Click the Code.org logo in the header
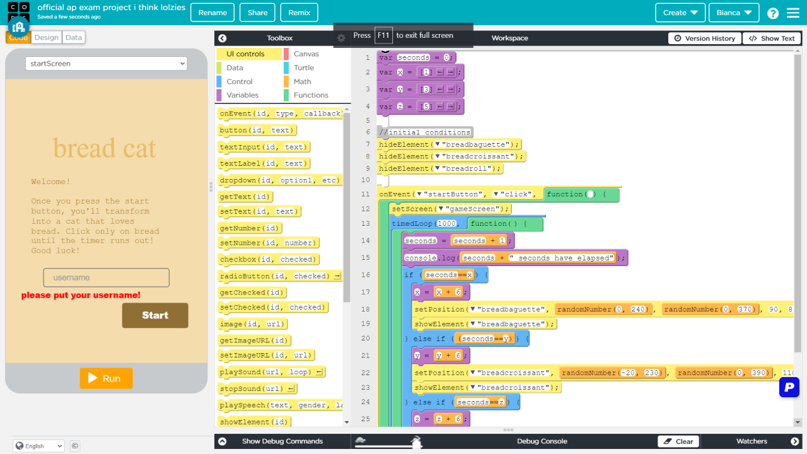Image resolution: width=807 pixels, height=454 pixels. (x=18, y=13)
